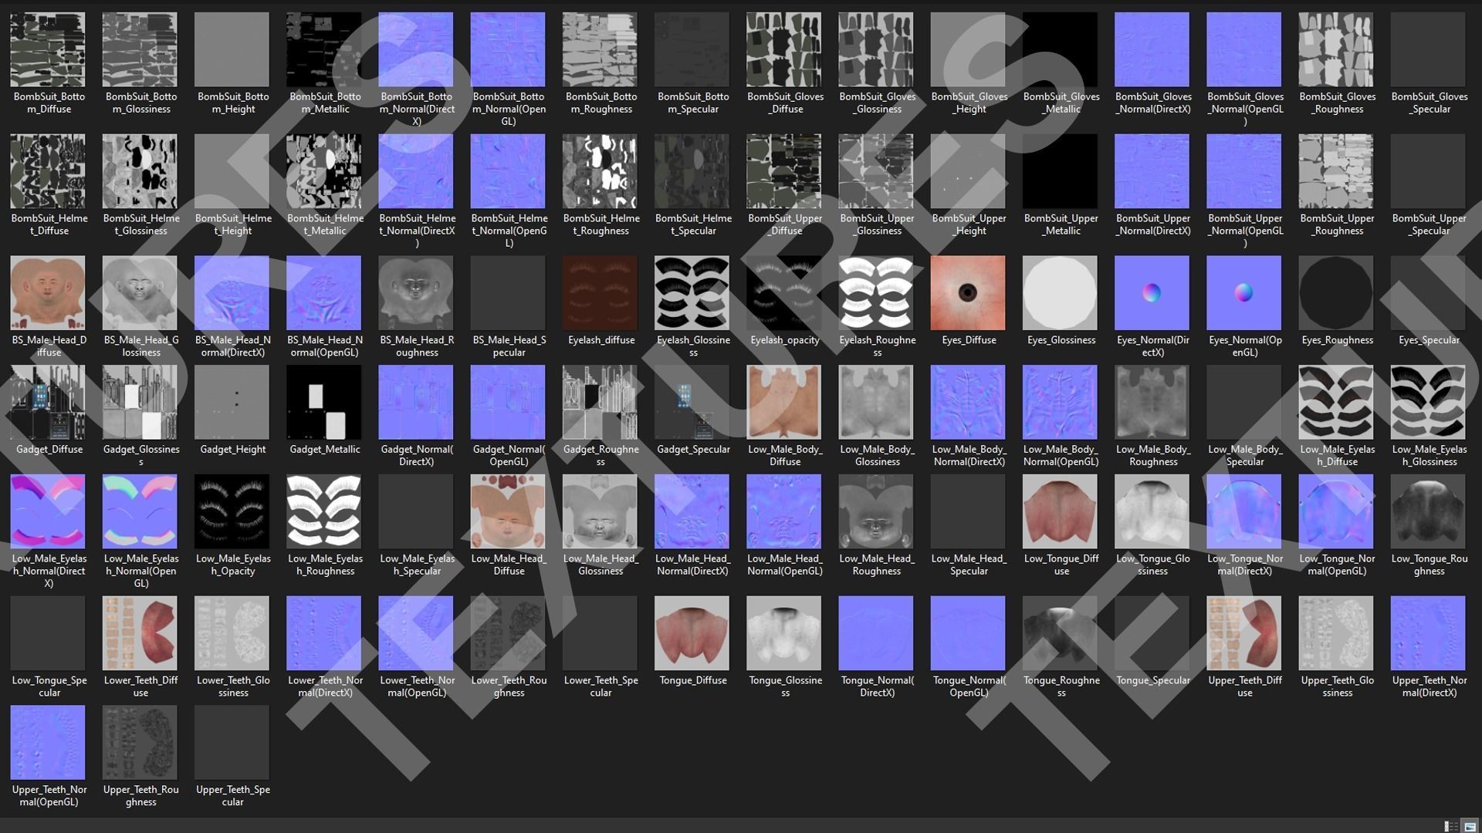Select the Low_Tongue_Diffuse texture
The image size is (1482, 833).
click(1060, 511)
